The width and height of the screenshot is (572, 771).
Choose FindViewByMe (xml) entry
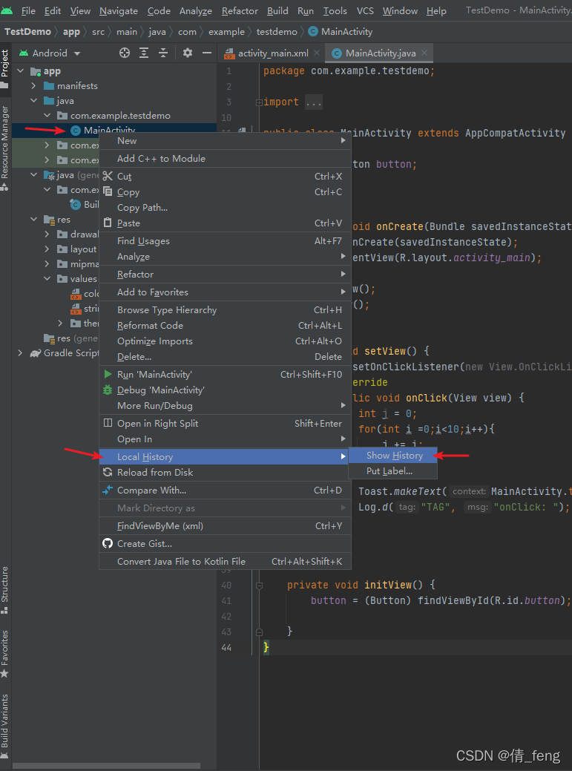click(225, 526)
